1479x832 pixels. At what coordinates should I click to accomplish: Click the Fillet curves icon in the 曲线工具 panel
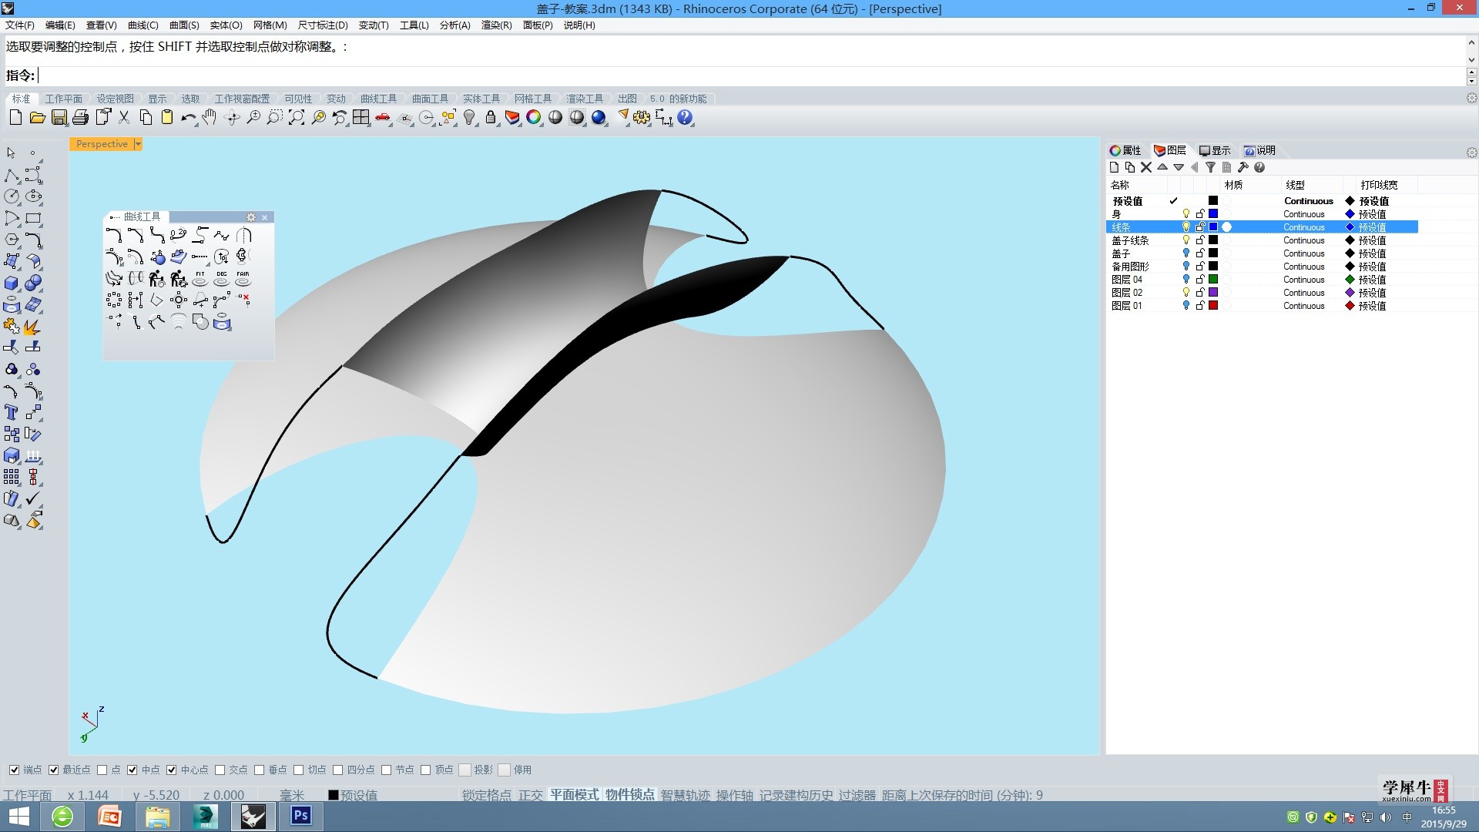coord(114,236)
